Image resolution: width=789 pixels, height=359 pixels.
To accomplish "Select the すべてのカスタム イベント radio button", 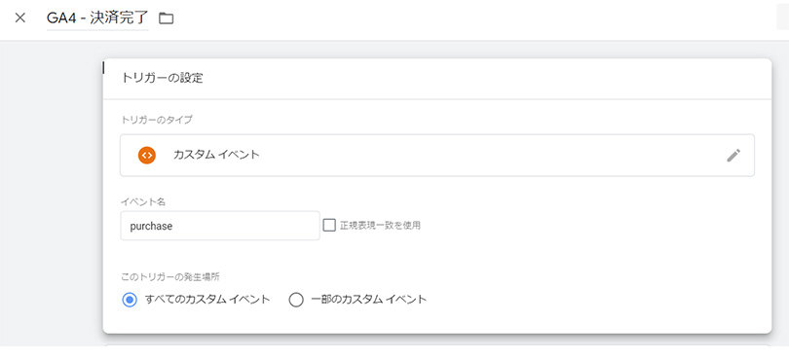I will pos(130,301).
